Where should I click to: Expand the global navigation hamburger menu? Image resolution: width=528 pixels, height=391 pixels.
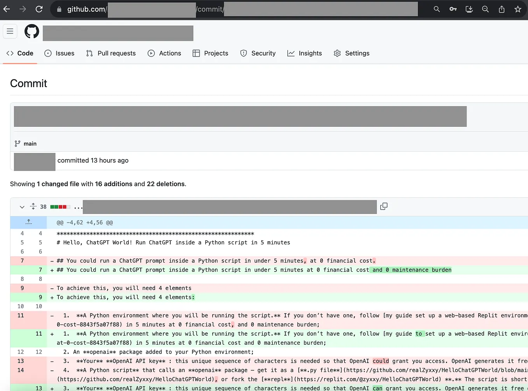[x=10, y=31]
